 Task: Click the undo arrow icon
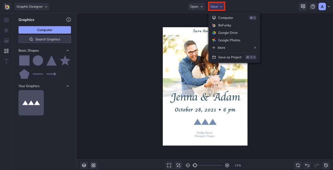click(307, 165)
